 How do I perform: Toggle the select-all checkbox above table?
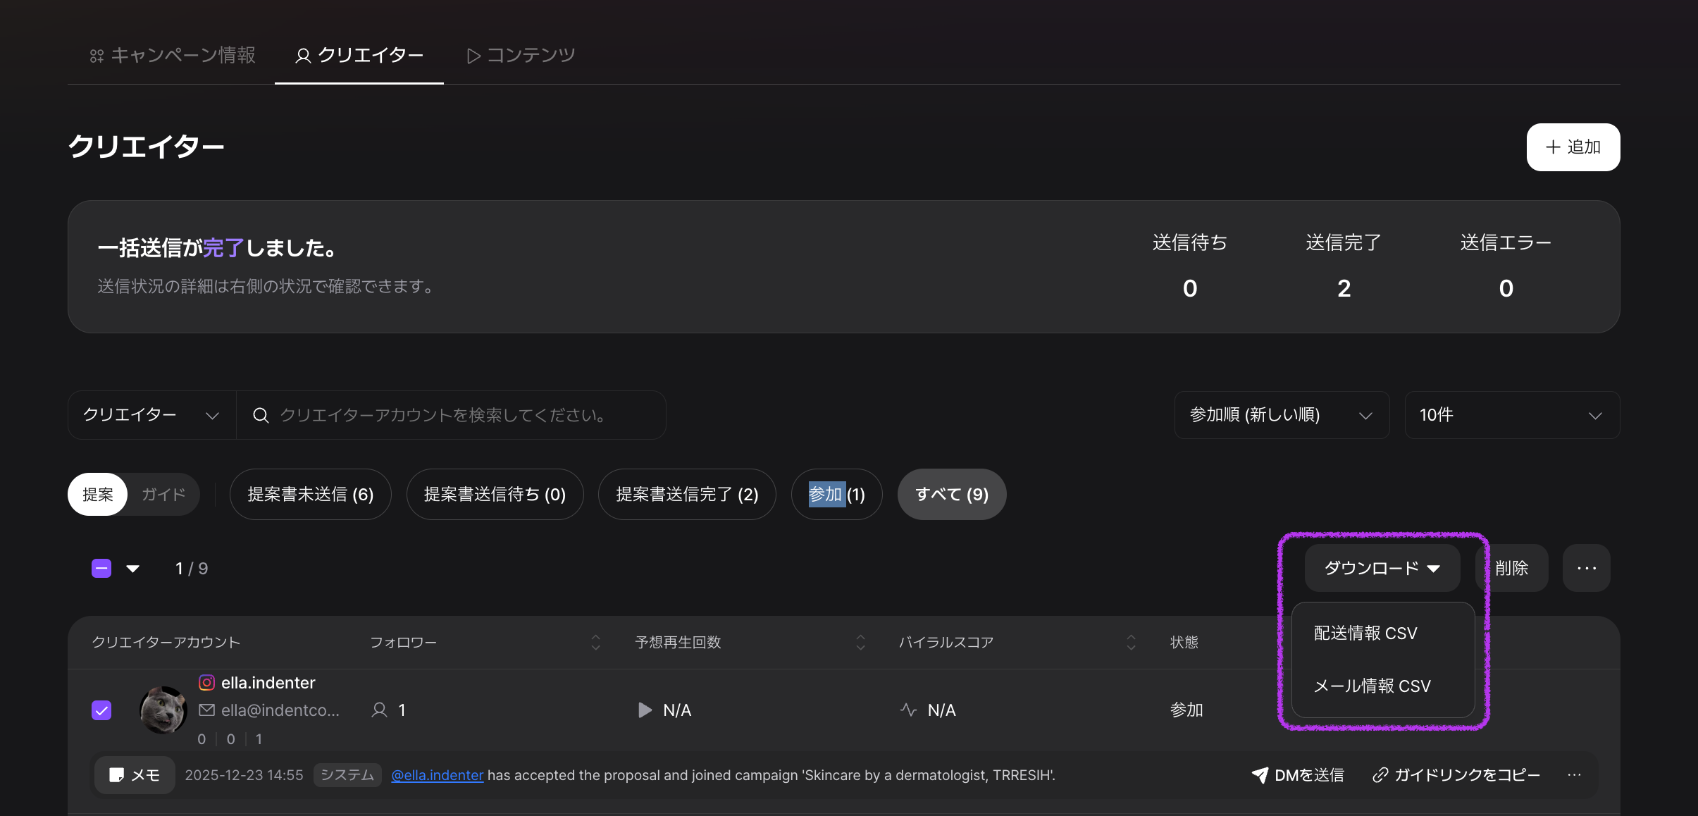point(101,568)
